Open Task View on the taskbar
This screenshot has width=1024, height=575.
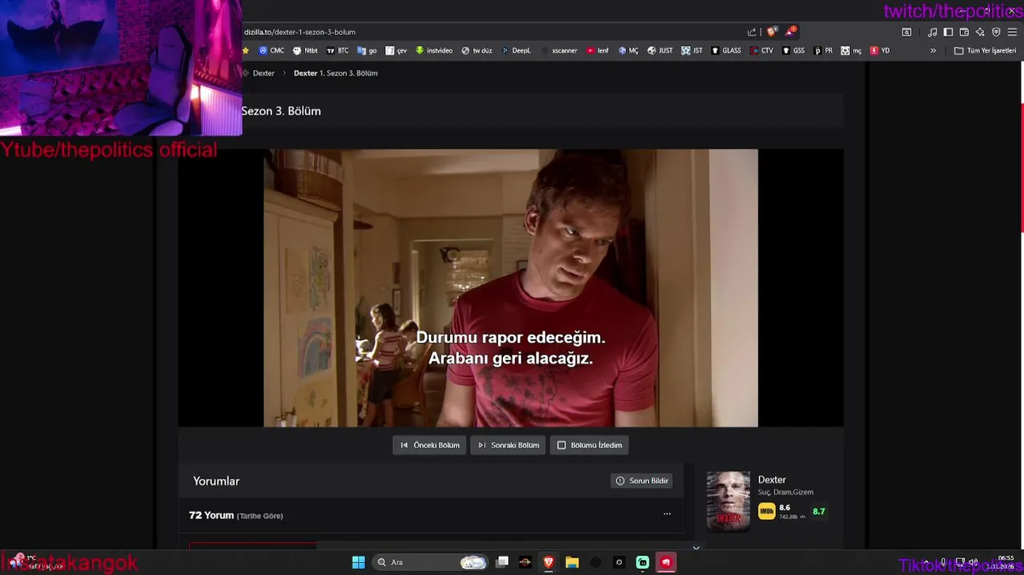502,562
